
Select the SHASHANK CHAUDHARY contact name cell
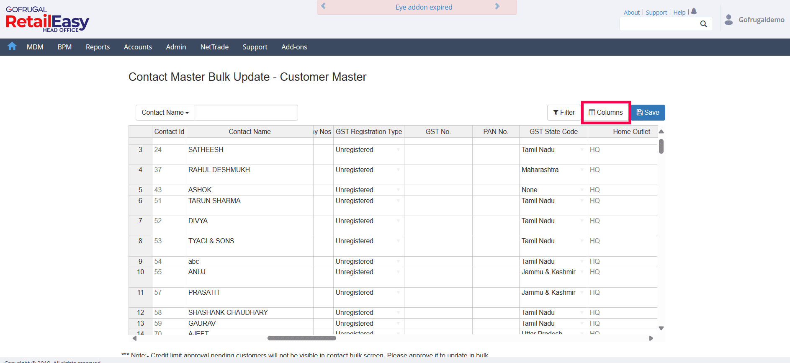click(x=250, y=313)
